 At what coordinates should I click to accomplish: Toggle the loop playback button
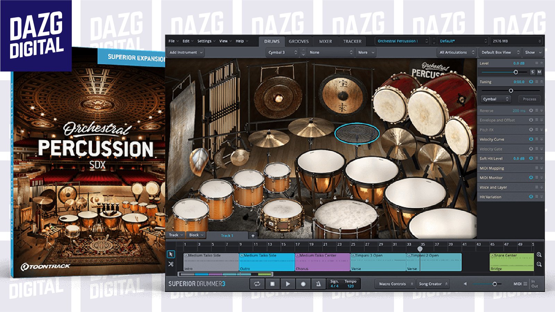click(257, 284)
